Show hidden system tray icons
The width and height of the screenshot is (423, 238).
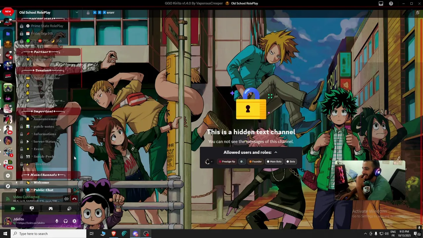point(365,234)
